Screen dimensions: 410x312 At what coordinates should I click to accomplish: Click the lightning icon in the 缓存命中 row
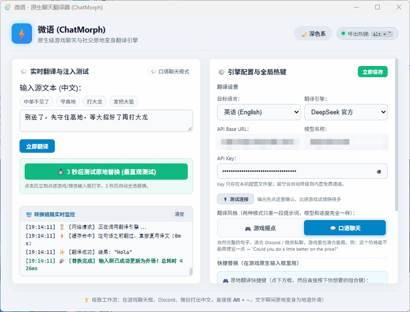click(62, 236)
